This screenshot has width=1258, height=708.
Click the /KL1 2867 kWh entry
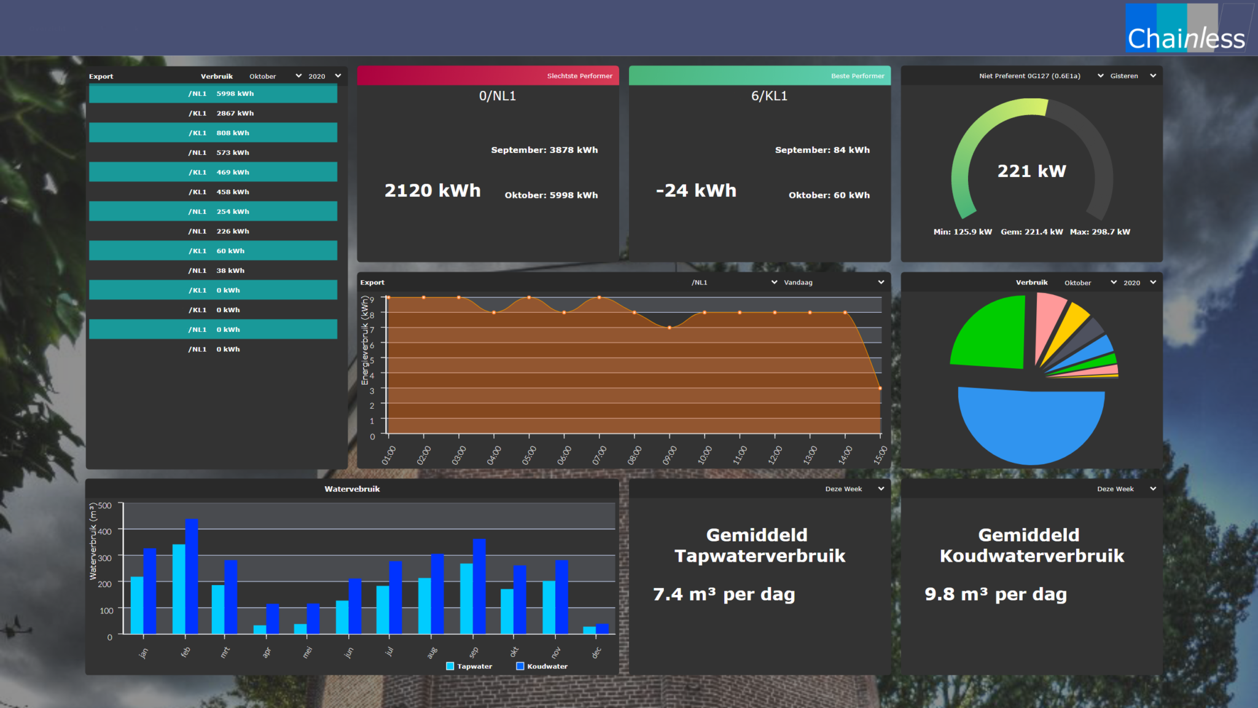pyautogui.click(x=213, y=113)
